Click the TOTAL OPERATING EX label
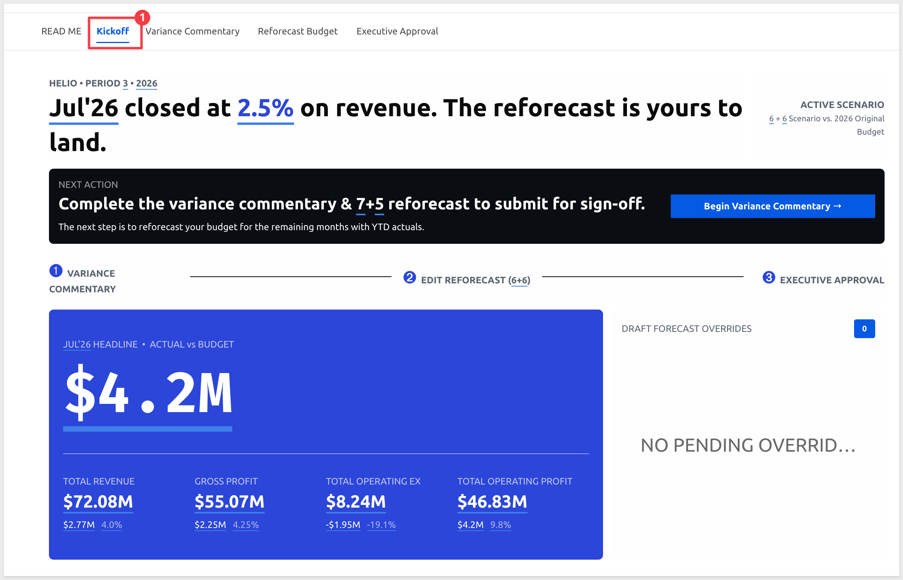 click(x=373, y=481)
